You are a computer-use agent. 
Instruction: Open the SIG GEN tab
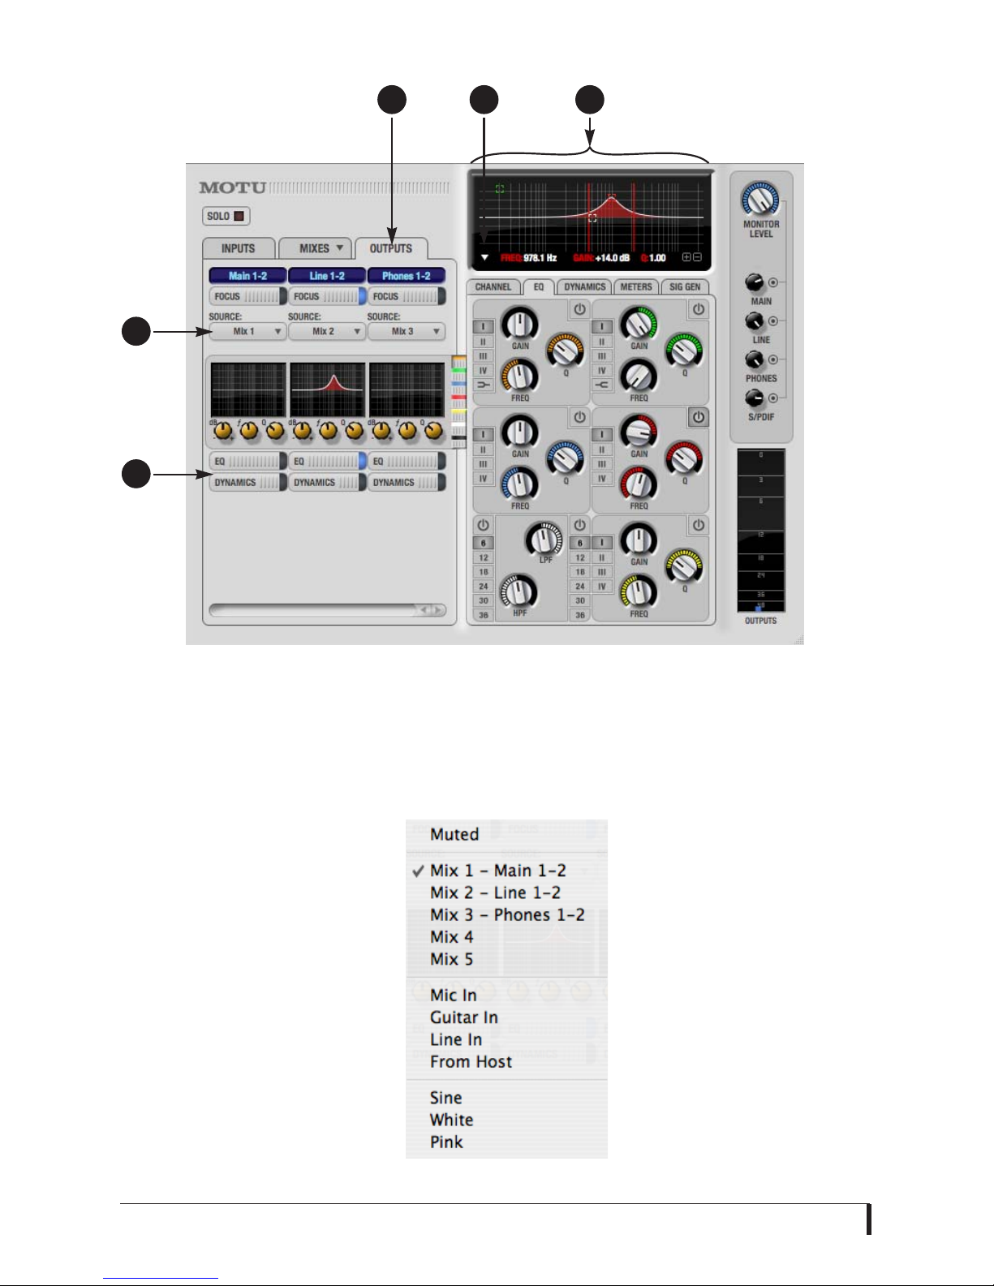click(x=685, y=287)
